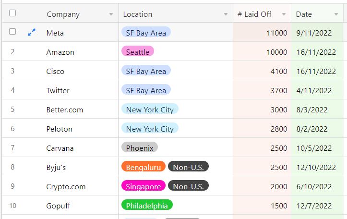Select the 16/11/2022 date in Cisco row
The image size is (347, 219).
[x=317, y=71]
